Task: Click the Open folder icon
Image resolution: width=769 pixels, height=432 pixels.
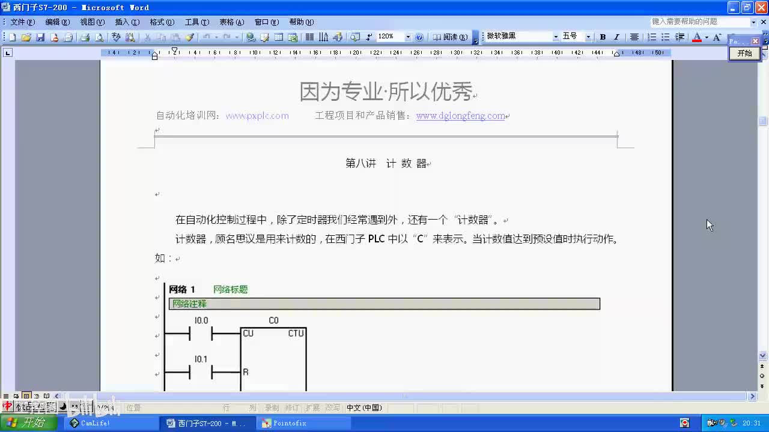Action: click(x=26, y=37)
